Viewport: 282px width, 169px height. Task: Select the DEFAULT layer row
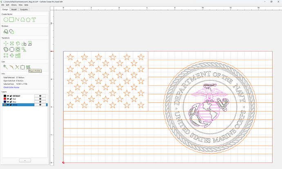(25, 96)
